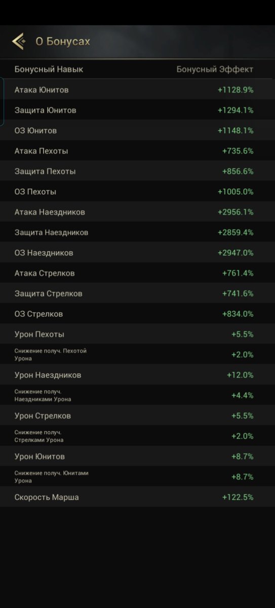
Task: Click the Атака Юнитов row
Action: [137, 90]
